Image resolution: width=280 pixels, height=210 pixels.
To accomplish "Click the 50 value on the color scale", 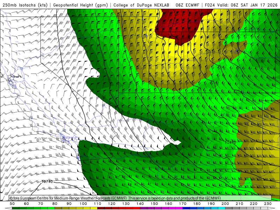I will click(12, 204).
